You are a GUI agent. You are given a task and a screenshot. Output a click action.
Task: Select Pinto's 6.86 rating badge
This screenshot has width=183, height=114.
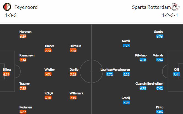point(160,112)
